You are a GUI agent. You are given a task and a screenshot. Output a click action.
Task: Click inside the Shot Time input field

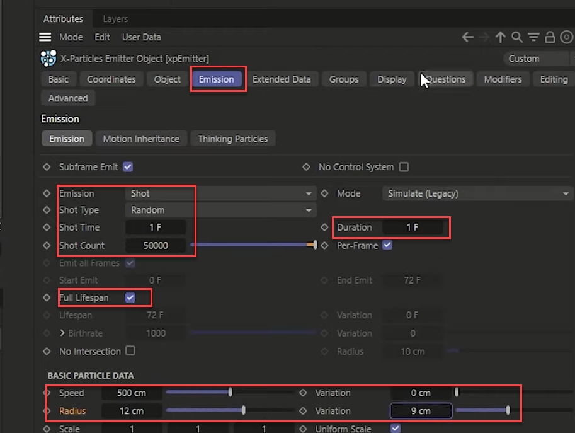[155, 228]
